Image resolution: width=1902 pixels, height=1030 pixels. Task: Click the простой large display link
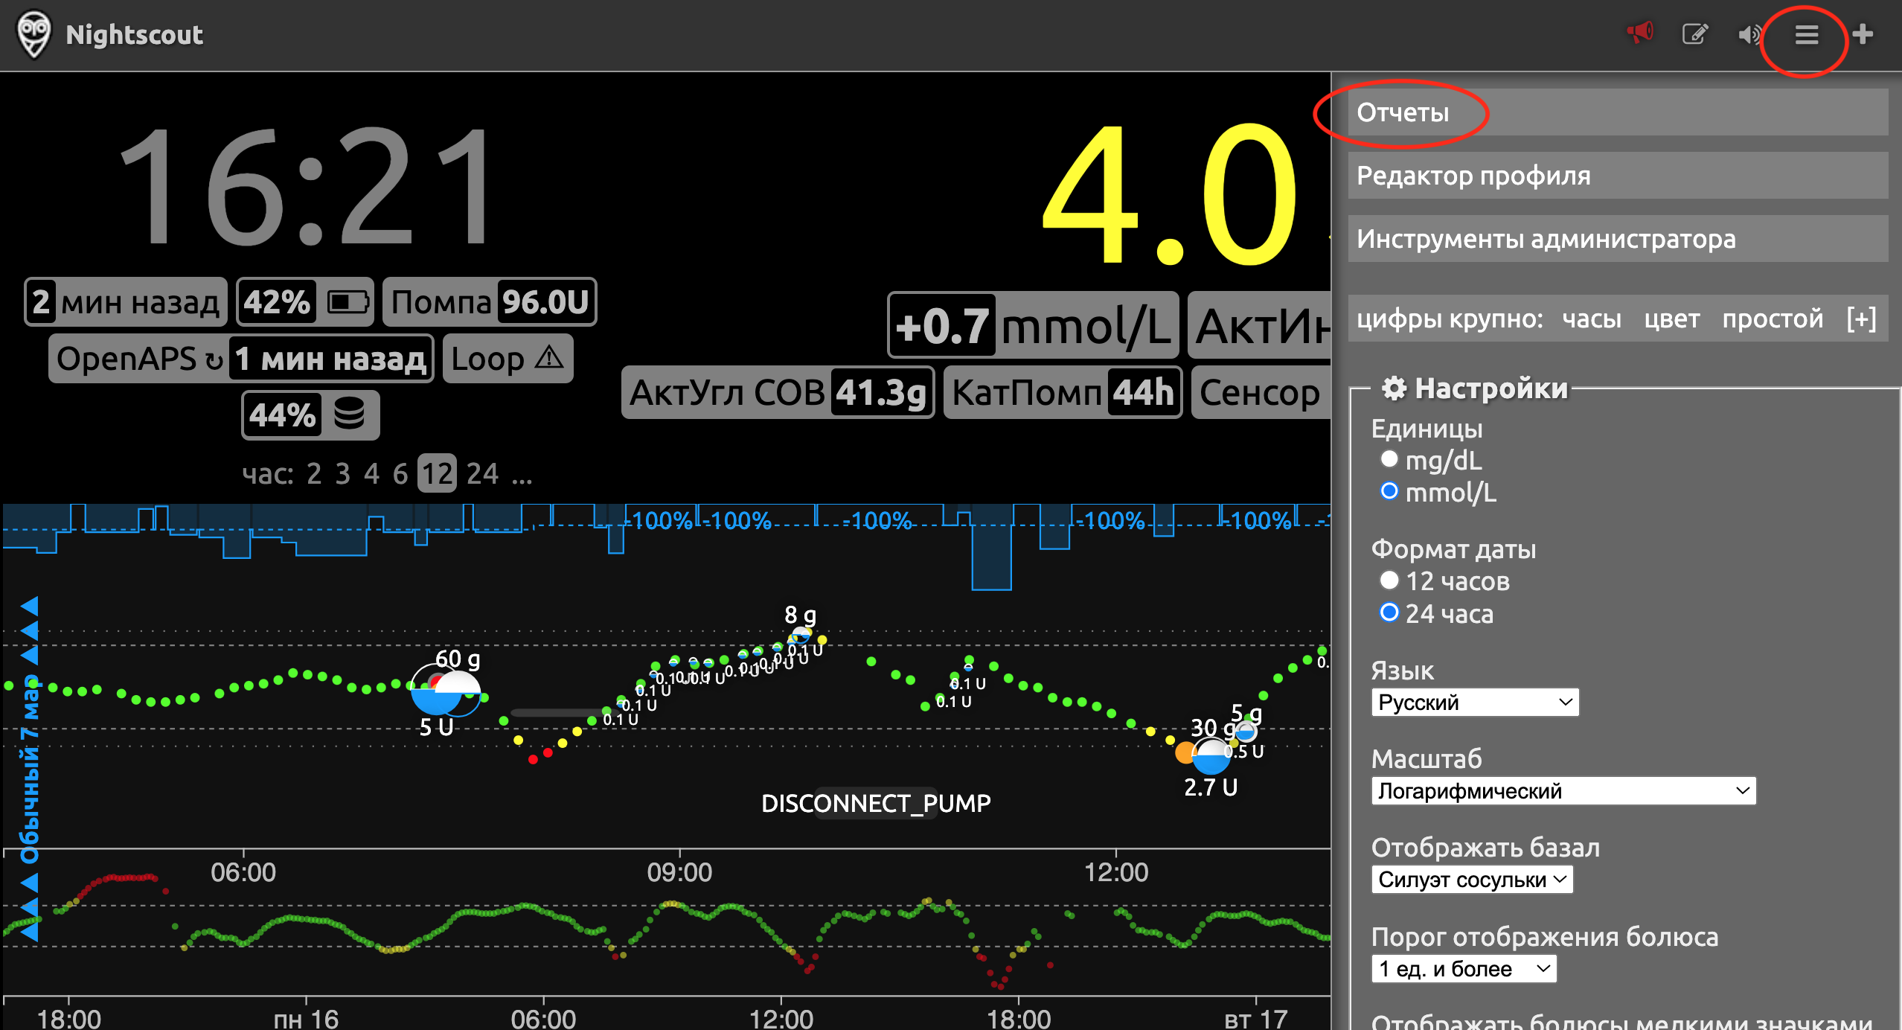pyautogui.click(x=1773, y=319)
